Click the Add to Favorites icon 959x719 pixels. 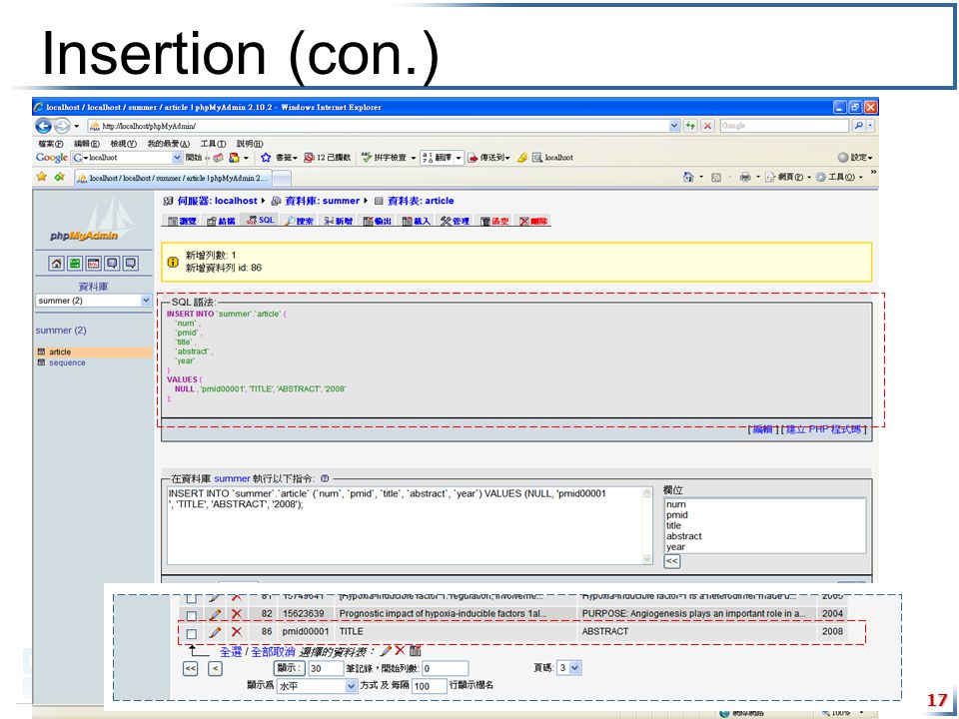tap(59, 177)
